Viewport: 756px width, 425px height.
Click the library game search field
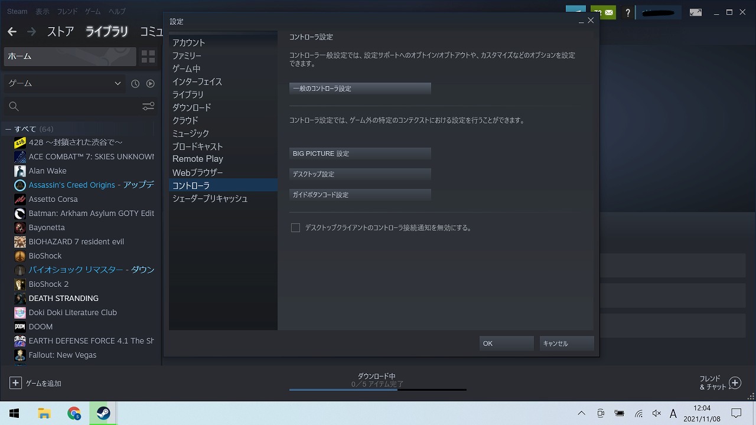(x=73, y=106)
